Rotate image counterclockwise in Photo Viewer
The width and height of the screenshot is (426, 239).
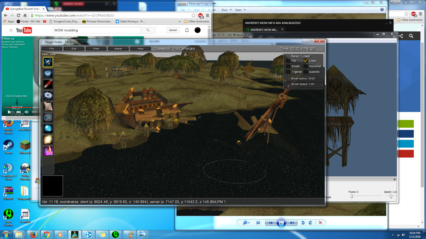point(303,223)
